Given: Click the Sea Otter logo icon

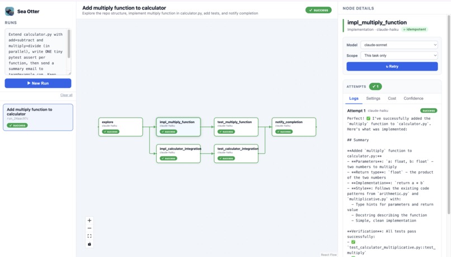Looking at the screenshot, I should 10,11.
